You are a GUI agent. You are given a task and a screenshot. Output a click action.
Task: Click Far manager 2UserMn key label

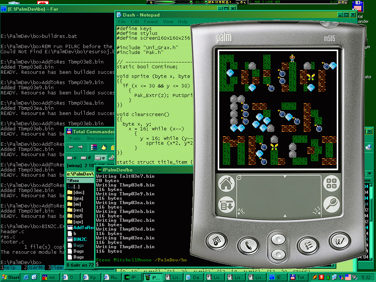pos(35,267)
